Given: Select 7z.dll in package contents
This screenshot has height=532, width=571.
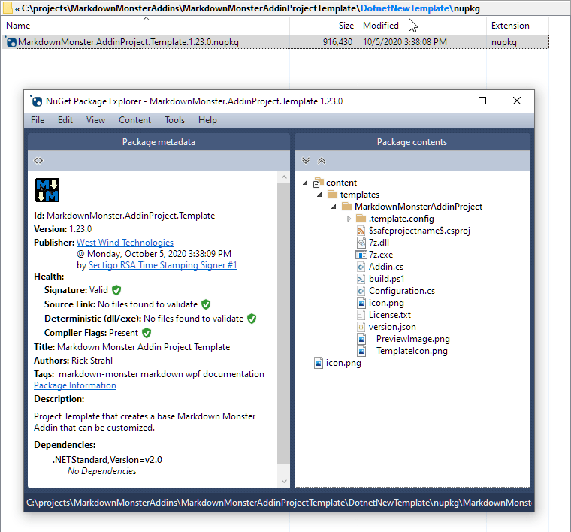Looking at the screenshot, I should (379, 243).
